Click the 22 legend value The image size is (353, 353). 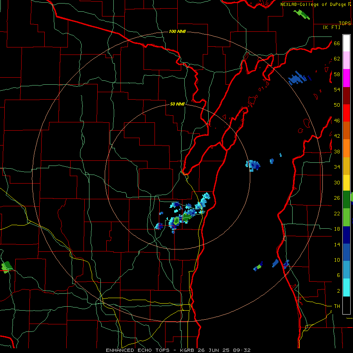tap(337, 213)
